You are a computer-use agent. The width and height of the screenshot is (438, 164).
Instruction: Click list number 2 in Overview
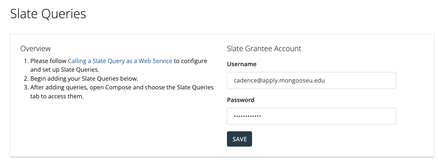26,79
